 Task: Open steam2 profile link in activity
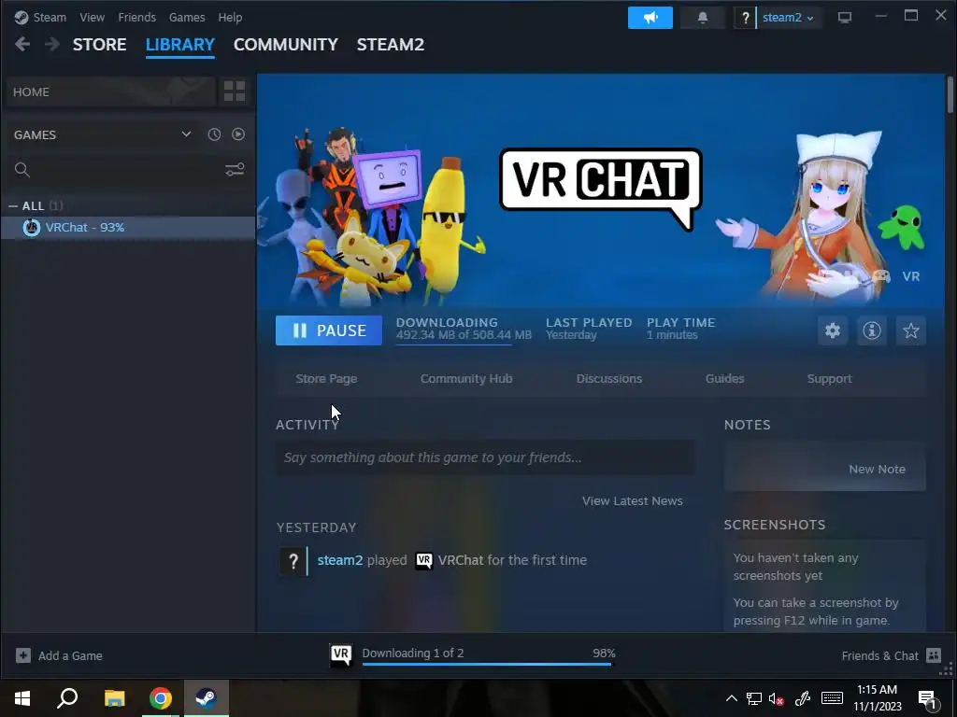click(340, 560)
